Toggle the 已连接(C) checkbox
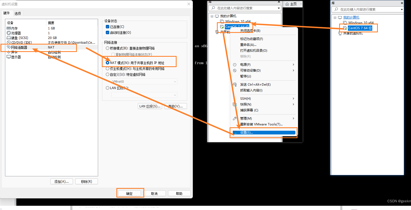 click(107, 27)
